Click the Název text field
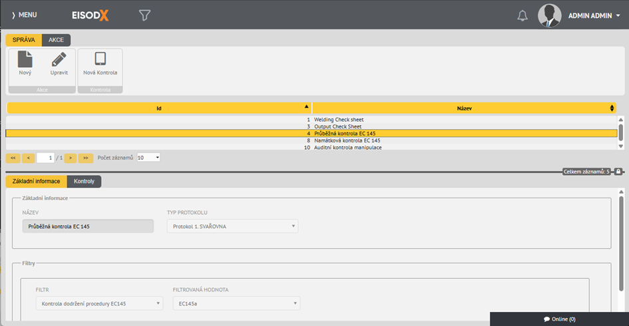629x326 pixels. pos(87,226)
